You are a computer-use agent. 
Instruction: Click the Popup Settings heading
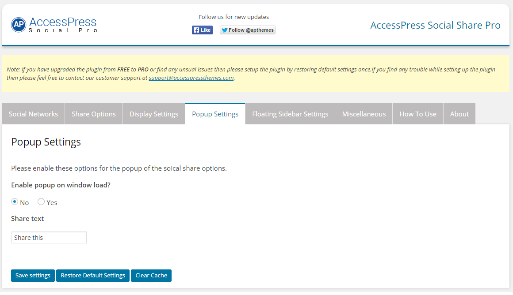46,142
